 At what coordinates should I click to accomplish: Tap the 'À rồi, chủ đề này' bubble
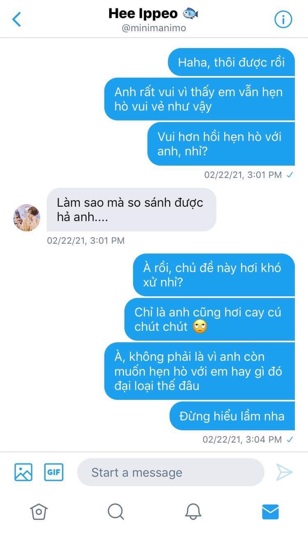[214, 275]
